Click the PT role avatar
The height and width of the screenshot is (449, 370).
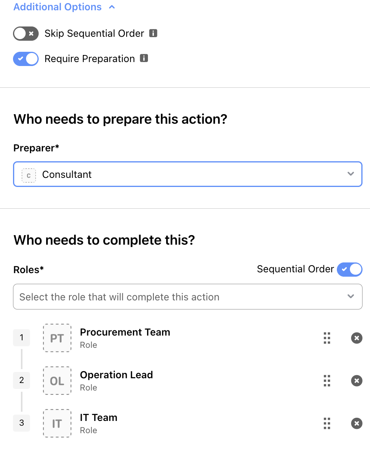(x=57, y=338)
